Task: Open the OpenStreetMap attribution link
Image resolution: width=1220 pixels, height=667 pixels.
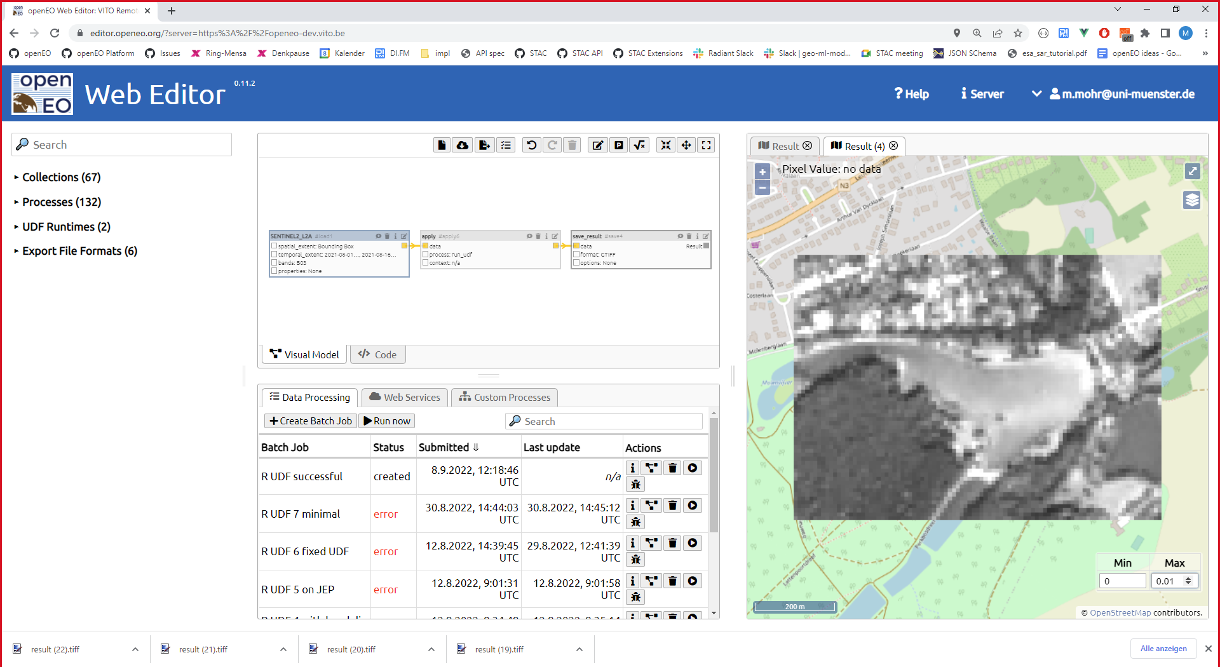Action: pyautogui.click(x=1120, y=613)
